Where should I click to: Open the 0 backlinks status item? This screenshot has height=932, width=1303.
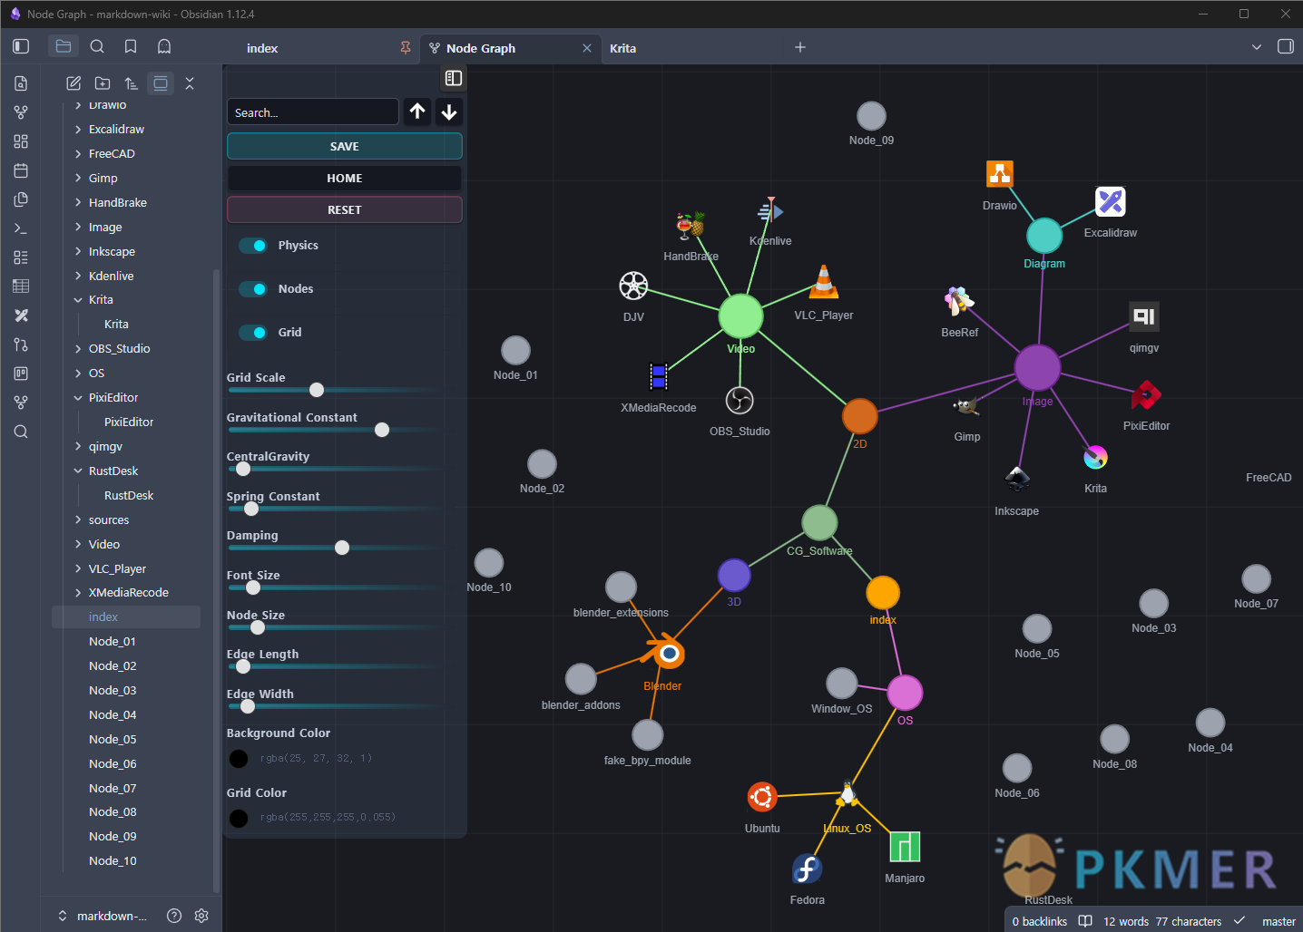(x=1040, y=921)
